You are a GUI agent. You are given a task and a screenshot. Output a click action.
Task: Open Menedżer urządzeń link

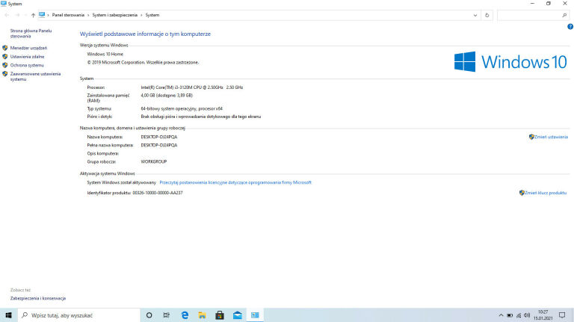(x=28, y=48)
